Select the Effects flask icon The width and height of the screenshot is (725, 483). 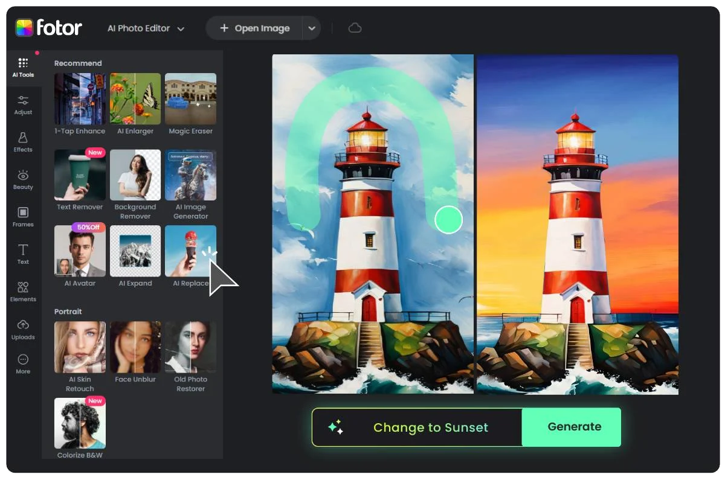[x=23, y=142]
